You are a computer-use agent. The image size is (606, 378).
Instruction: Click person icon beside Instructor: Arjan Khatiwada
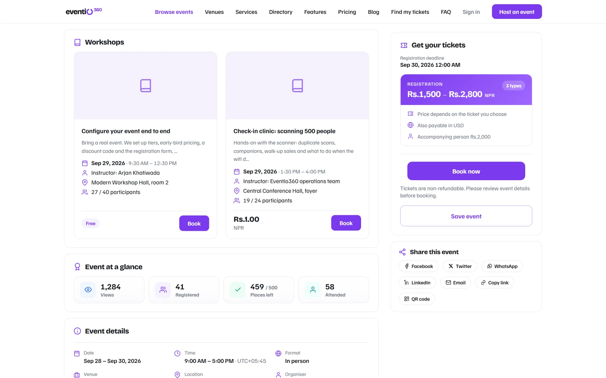85,173
